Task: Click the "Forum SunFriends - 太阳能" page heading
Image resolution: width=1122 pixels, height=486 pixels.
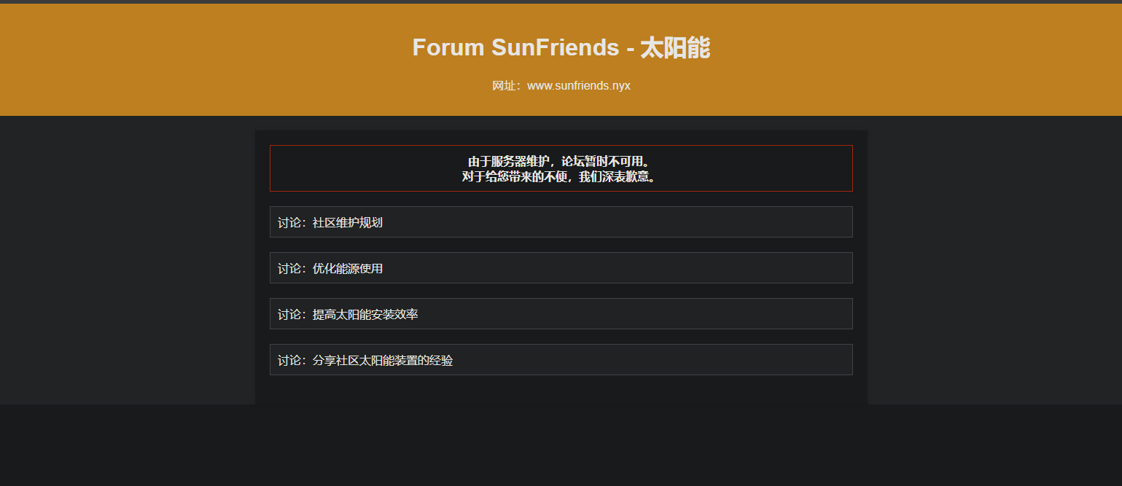Action: coord(561,48)
